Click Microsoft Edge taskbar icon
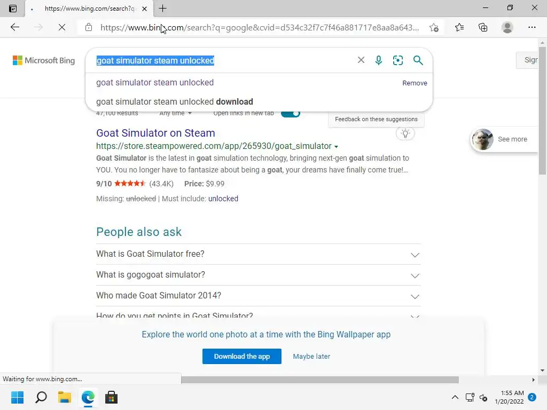Screen dimensions: 547x410 pos(88,397)
